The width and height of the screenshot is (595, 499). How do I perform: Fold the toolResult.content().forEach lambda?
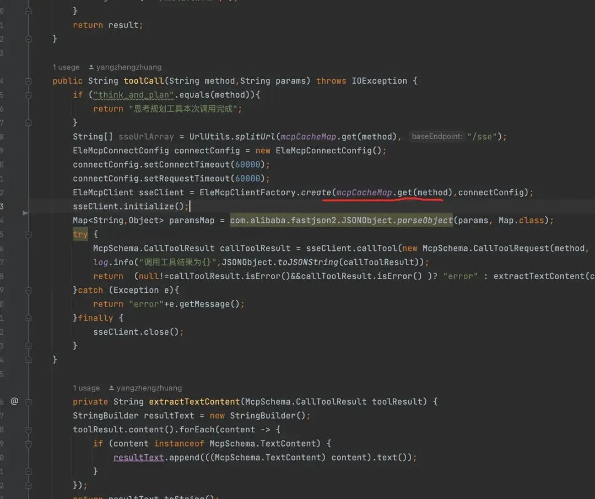29,430
